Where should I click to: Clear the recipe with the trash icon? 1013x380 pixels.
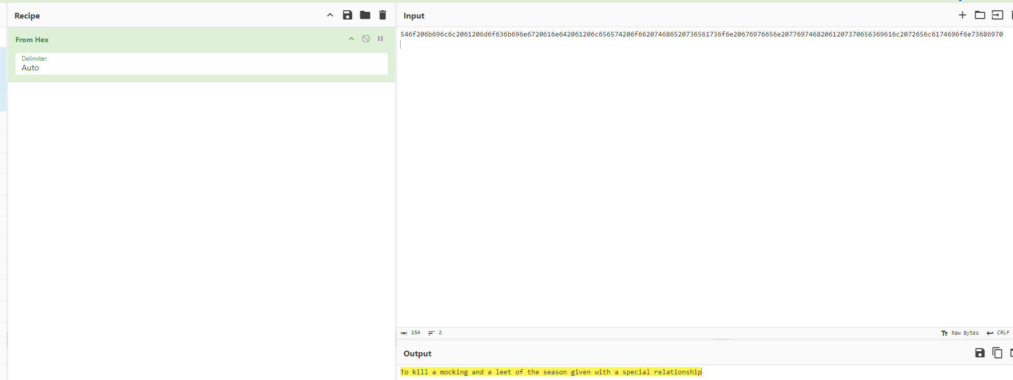pos(383,15)
